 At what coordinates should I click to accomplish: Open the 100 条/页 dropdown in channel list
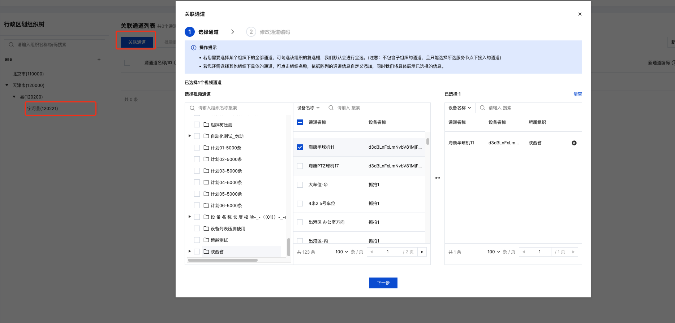(341, 252)
